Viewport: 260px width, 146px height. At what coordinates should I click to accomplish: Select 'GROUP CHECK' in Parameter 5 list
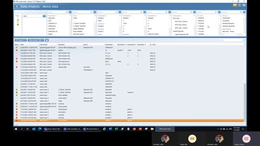(x=153, y=34)
